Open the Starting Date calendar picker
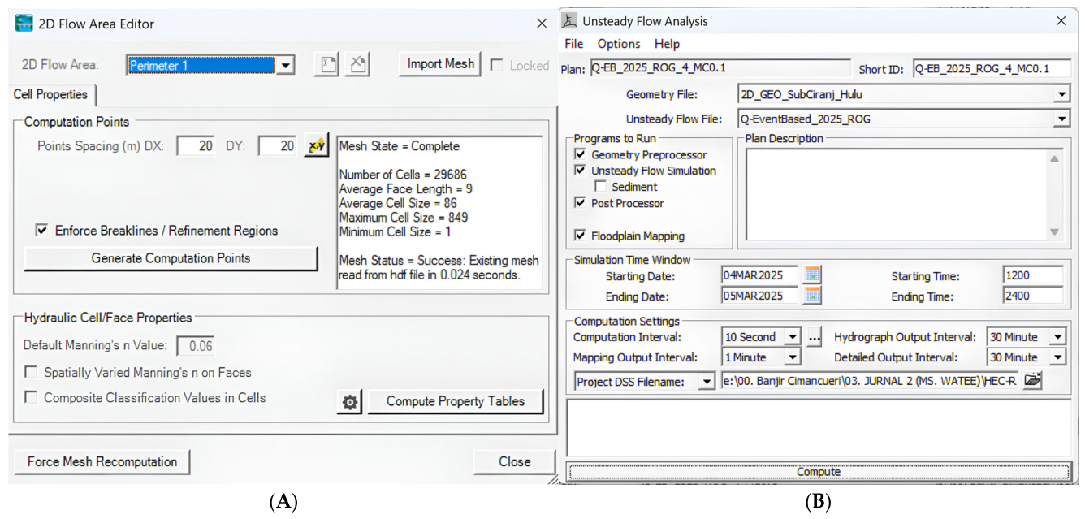The height and width of the screenshot is (519, 1085). (813, 276)
